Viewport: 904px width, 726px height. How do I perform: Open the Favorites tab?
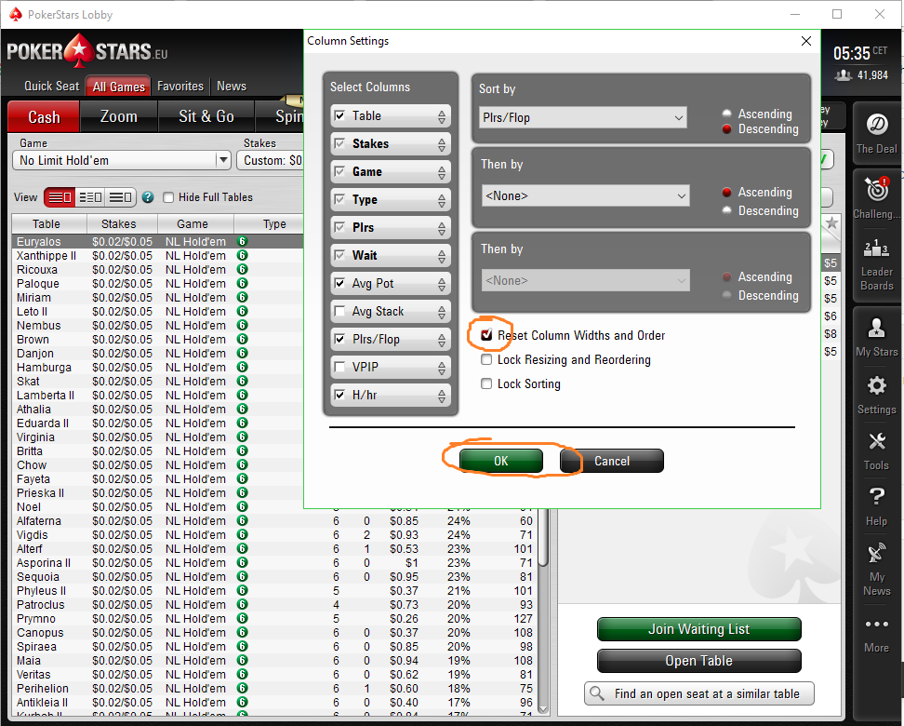[x=180, y=86]
